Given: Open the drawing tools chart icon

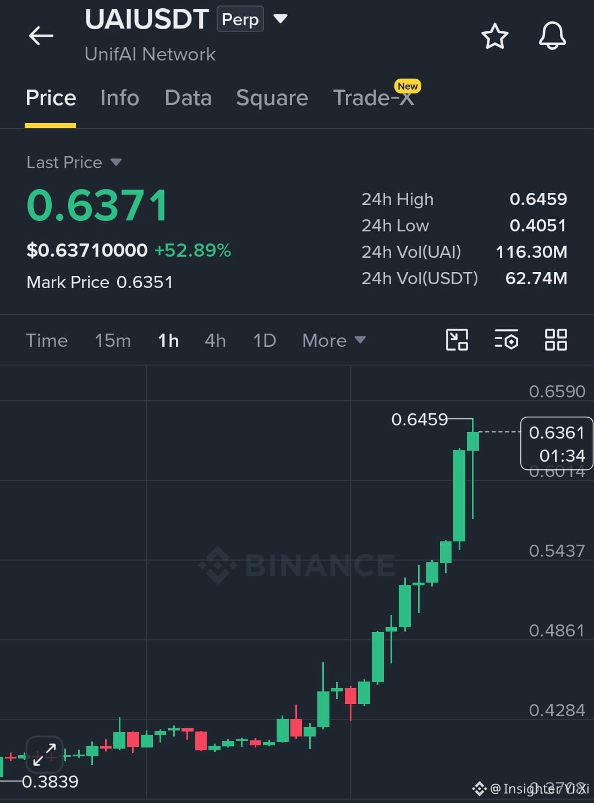Looking at the screenshot, I should point(457,340).
